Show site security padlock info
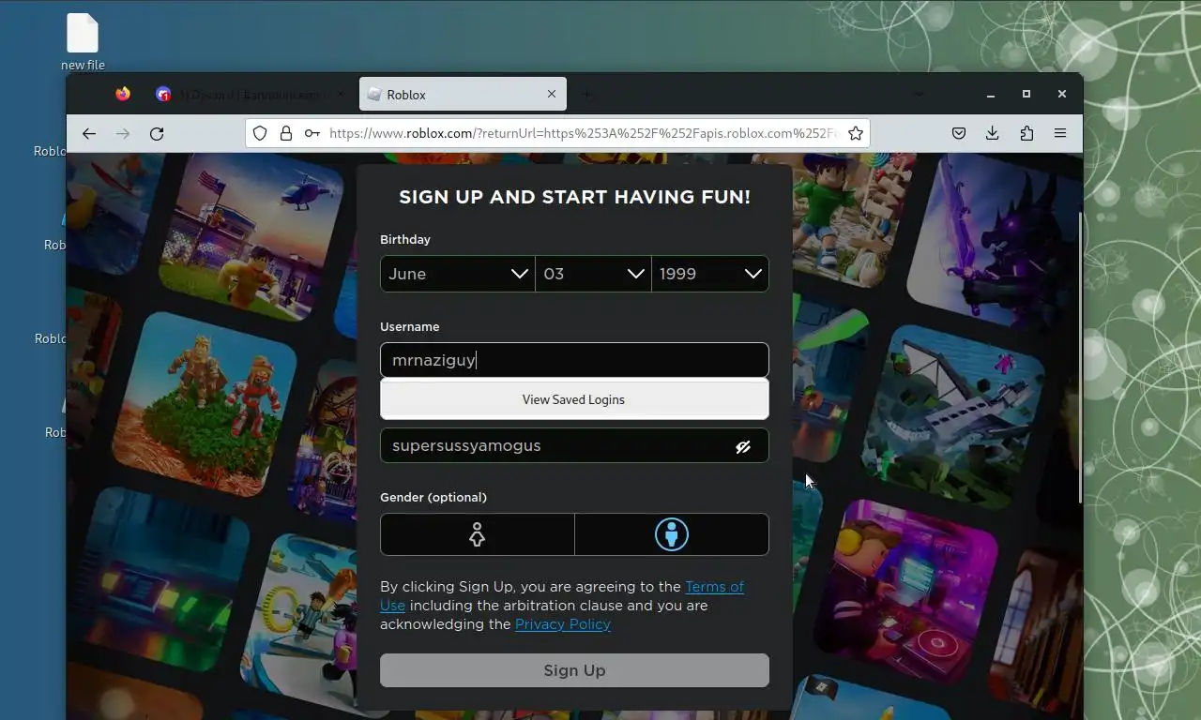Image resolution: width=1201 pixels, height=720 pixels. [286, 133]
